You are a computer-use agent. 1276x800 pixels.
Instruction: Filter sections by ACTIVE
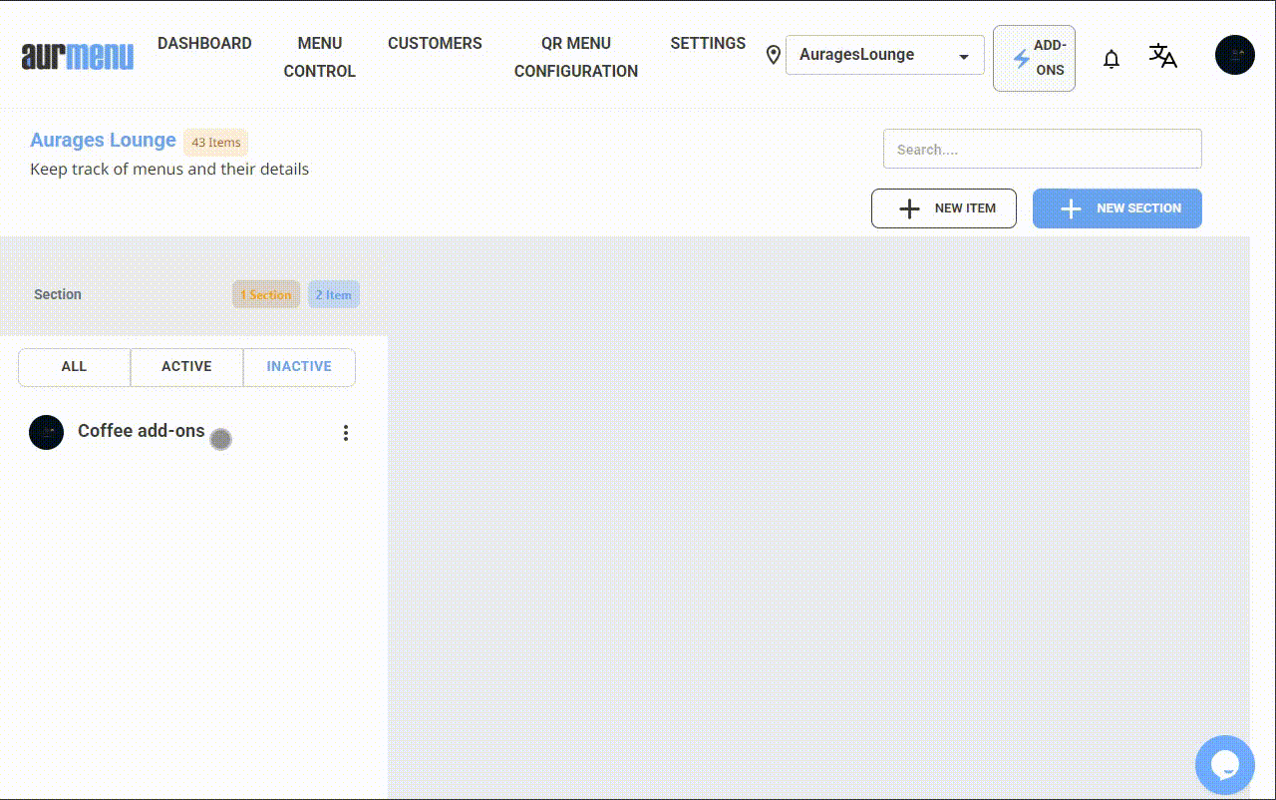click(x=186, y=367)
